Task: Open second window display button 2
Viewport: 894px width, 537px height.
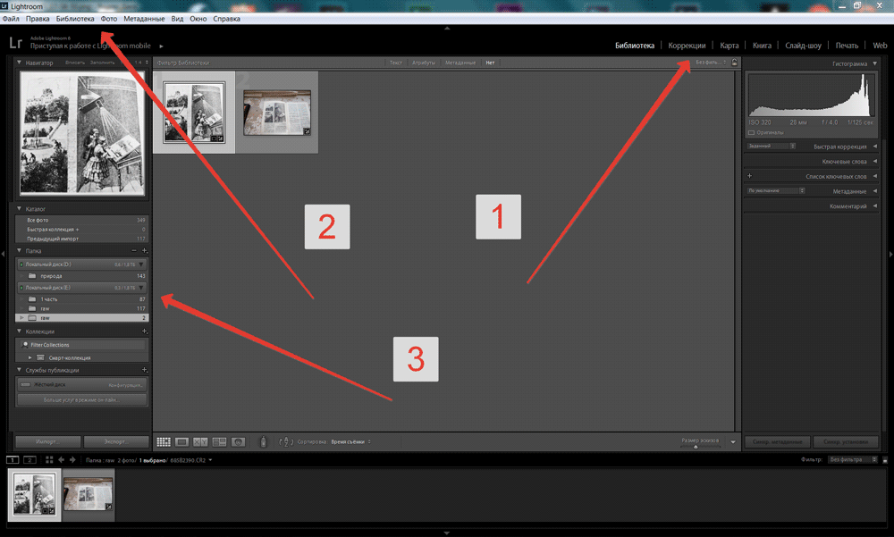Action: [30, 459]
